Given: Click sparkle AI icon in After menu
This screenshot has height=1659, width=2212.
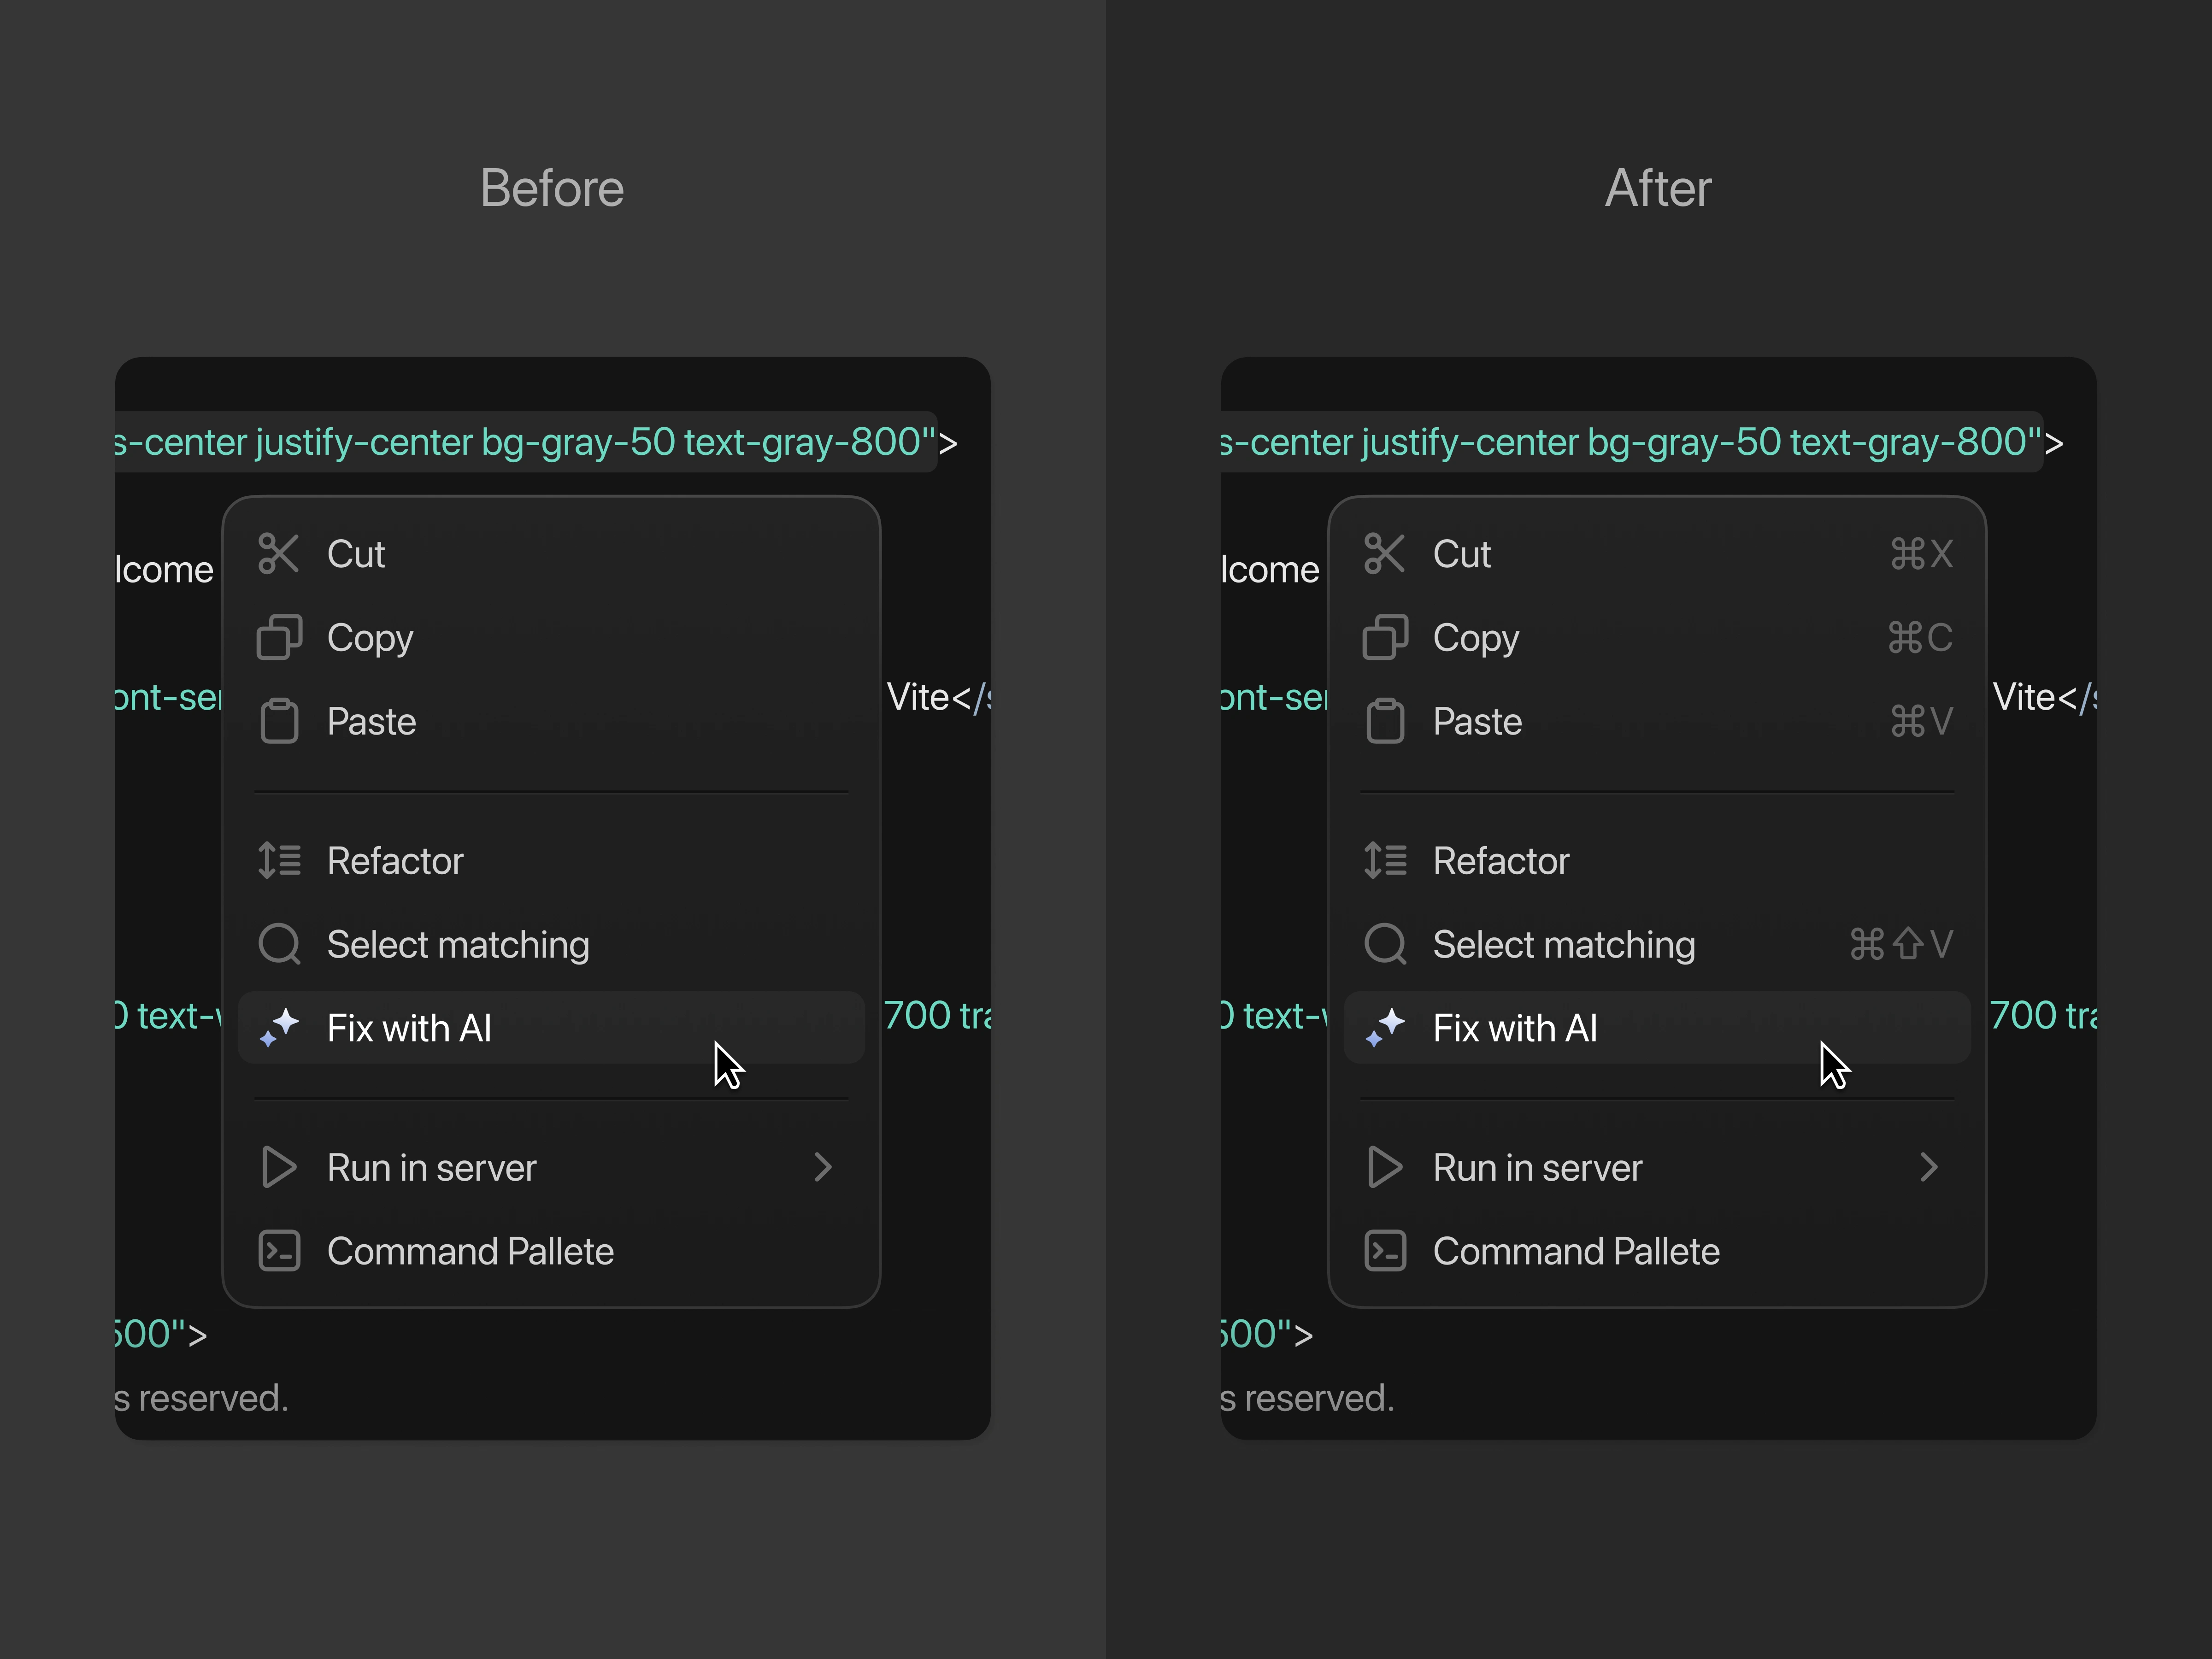Looking at the screenshot, I should click(x=1385, y=1027).
